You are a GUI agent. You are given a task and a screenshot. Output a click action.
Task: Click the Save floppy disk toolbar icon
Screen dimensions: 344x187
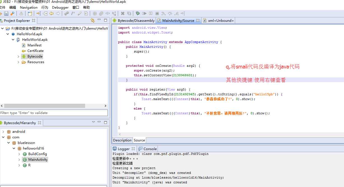click(6, 13)
